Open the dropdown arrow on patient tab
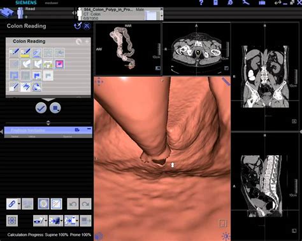 (162, 16)
